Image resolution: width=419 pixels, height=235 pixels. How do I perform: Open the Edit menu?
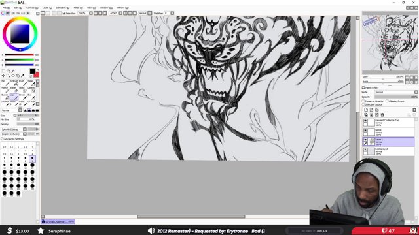point(18,8)
